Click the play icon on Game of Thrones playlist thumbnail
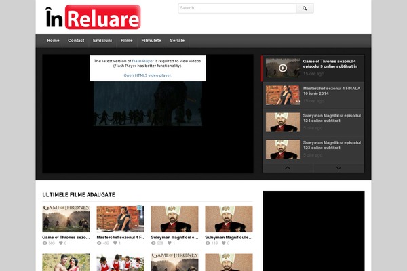The width and height of the screenshot is (407, 271). pos(283,68)
